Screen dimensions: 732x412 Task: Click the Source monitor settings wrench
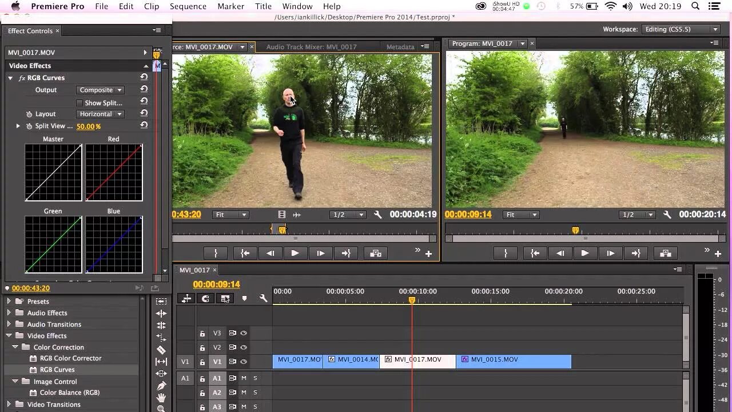pyautogui.click(x=377, y=215)
